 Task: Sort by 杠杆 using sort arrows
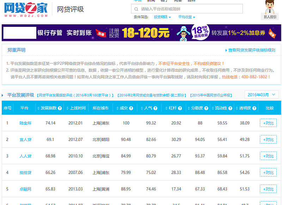coord(166,108)
